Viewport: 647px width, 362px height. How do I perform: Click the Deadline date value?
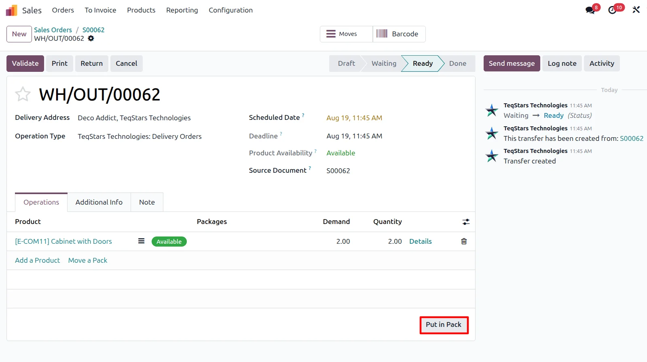pyautogui.click(x=354, y=136)
